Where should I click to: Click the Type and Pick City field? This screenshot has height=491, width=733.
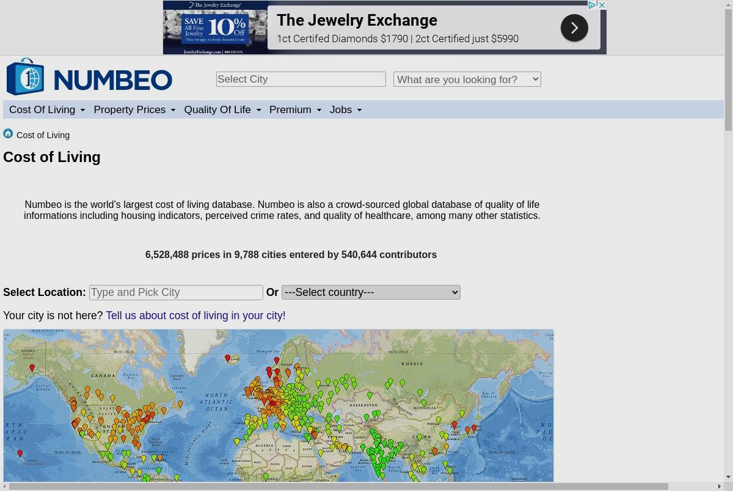click(176, 292)
